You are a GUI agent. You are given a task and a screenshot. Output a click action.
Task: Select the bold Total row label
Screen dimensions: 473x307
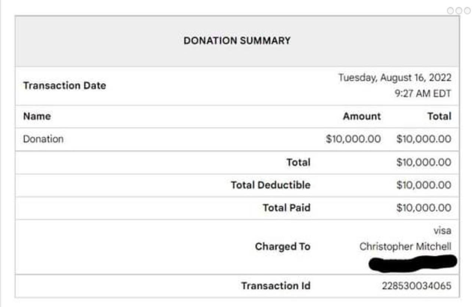point(298,162)
